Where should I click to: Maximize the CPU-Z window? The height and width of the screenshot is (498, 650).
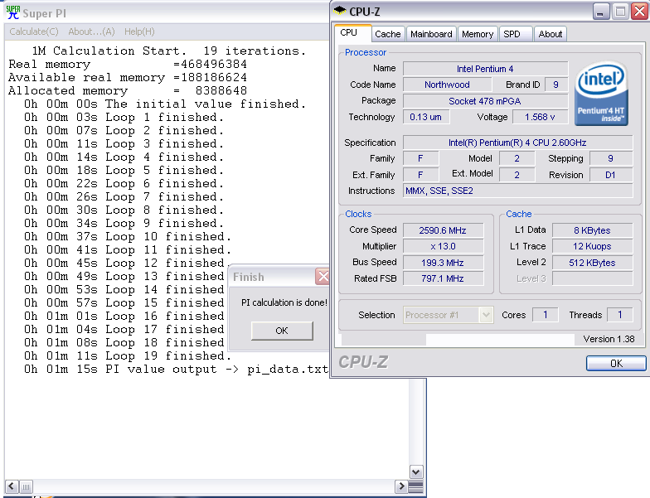(x=620, y=12)
